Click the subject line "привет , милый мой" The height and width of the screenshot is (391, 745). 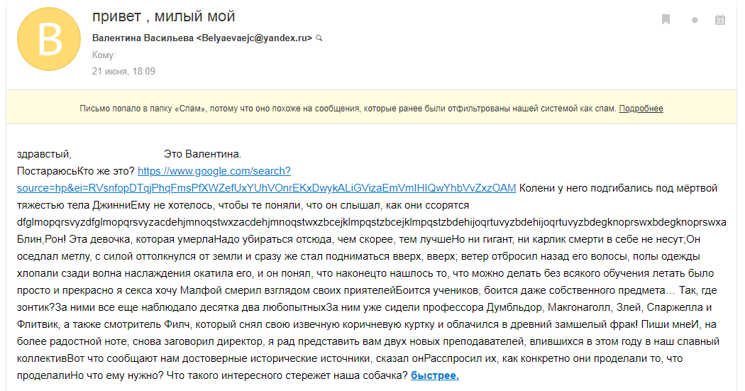(x=164, y=16)
